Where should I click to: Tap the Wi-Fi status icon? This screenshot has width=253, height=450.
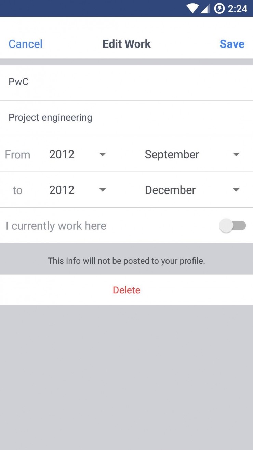point(192,8)
